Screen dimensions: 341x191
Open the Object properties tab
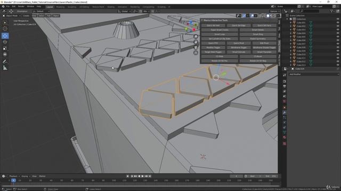285,108
